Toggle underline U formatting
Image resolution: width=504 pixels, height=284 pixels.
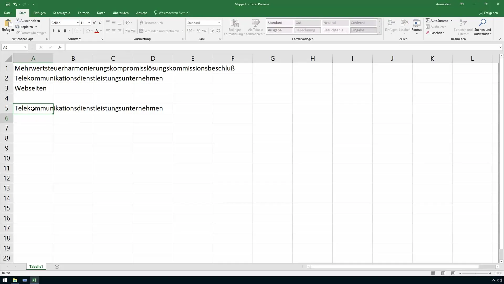[x=65, y=31]
